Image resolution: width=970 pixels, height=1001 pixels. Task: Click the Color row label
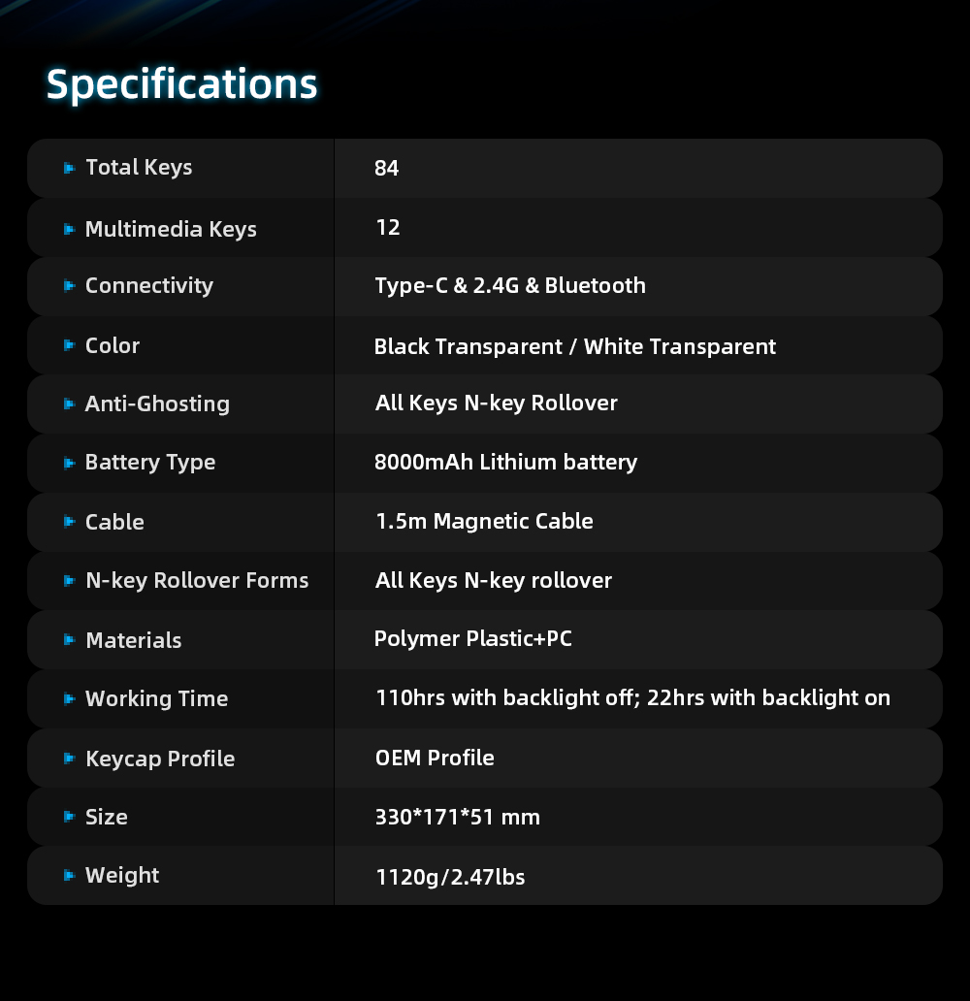[x=113, y=345]
